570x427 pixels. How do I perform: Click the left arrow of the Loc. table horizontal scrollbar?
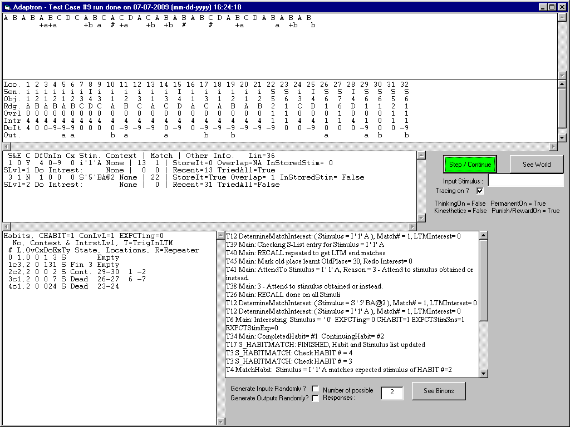(x=7, y=147)
